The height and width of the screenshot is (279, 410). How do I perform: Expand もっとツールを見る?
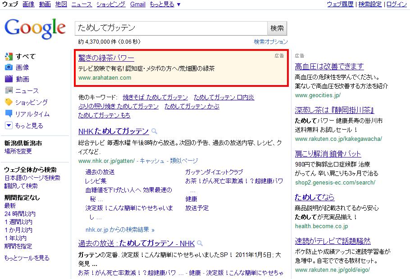[27, 258]
